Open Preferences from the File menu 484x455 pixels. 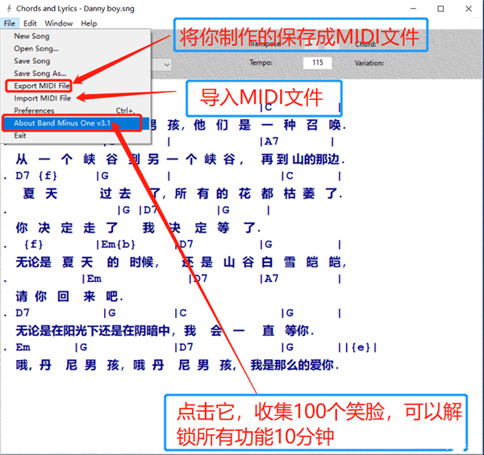34,110
